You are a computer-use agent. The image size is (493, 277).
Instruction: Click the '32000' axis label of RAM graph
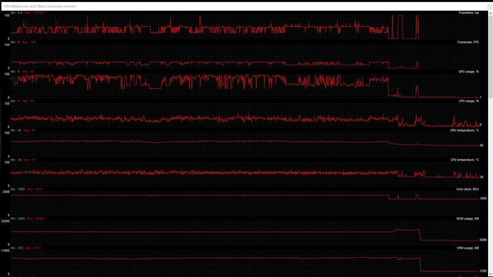[x=5, y=221]
